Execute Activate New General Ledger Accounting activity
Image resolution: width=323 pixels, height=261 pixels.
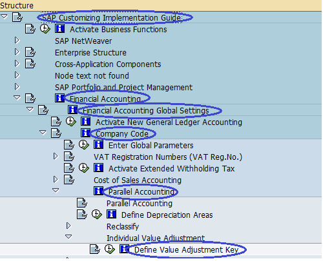click(71, 122)
